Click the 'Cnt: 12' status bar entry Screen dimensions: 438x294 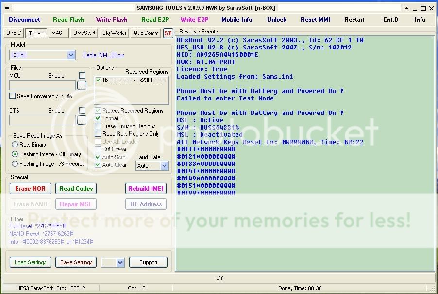pos(136,288)
